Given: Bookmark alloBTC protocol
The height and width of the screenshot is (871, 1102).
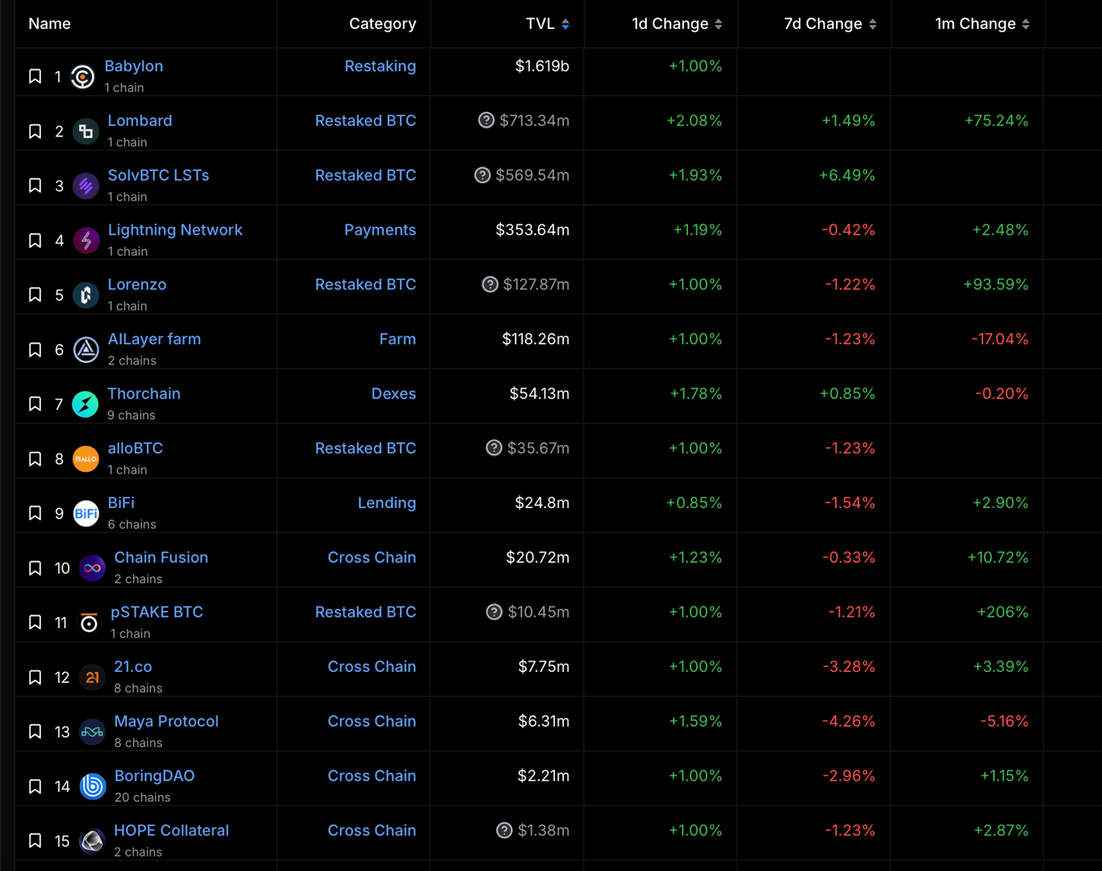Looking at the screenshot, I should point(35,459).
